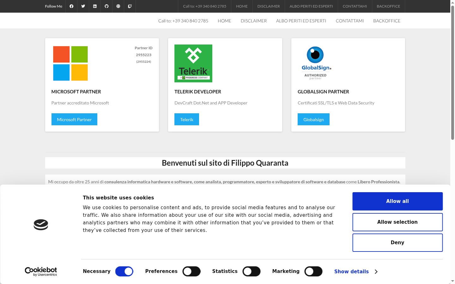Expand Show details in cookie banner
This screenshot has width=455, height=284.
pos(356,272)
